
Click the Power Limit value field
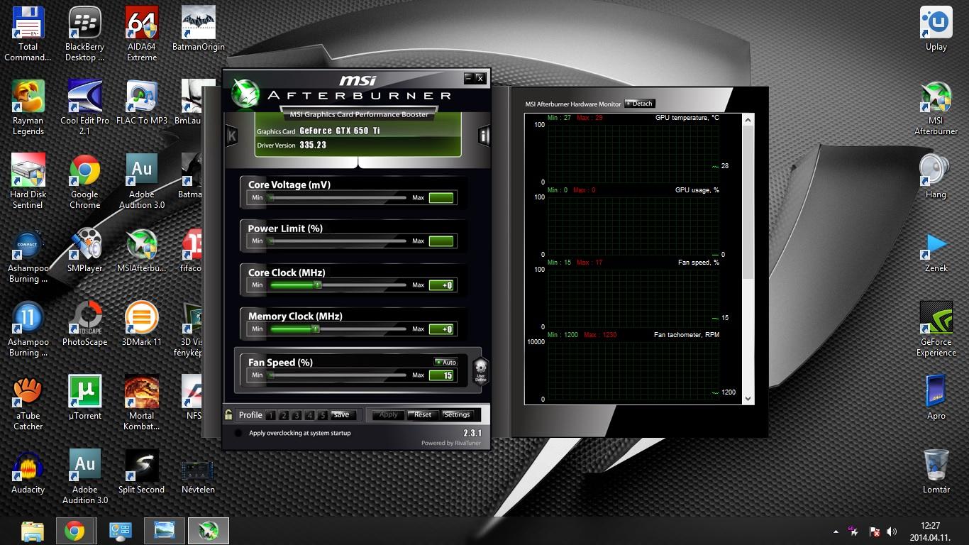[x=441, y=241]
